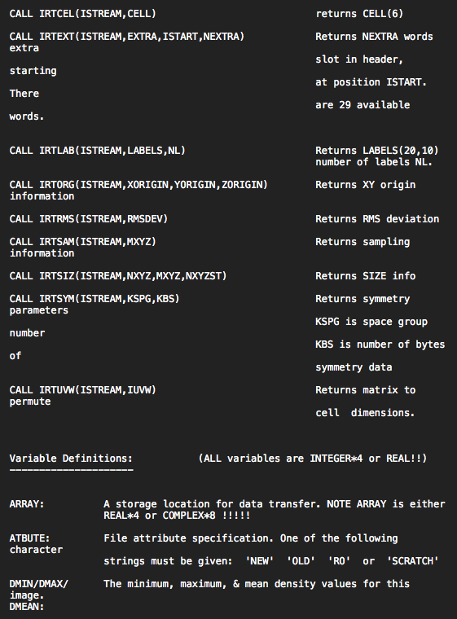This screenshot has width=457, height=619.
Task: Click the CALL IRTCEL(ISTREAM,CELL) line
Action: (x=82, y=14)
